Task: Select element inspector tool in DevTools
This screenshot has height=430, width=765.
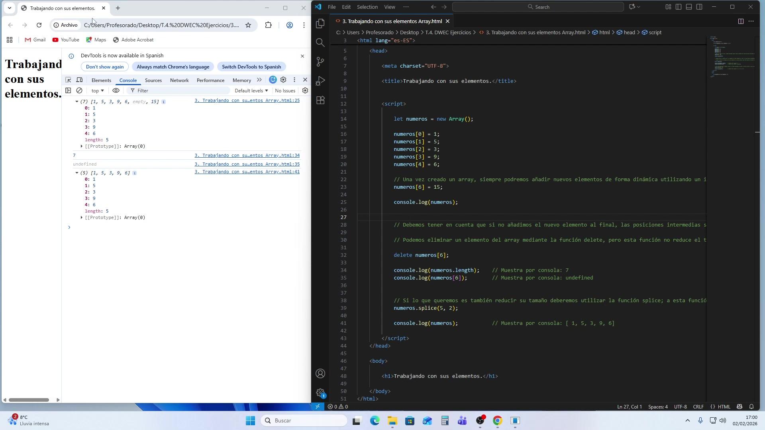Action: [x=68, y=80]
